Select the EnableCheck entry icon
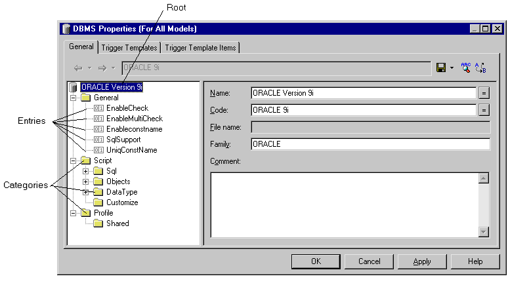The height and width of the screenshot is (287, 508). point(98,108)
